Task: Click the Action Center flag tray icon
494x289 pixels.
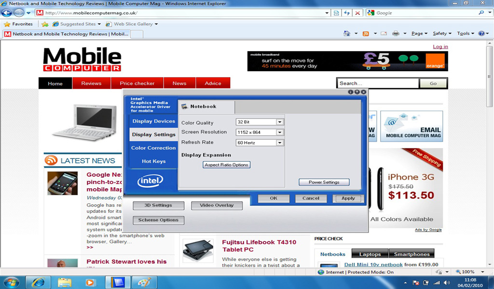Action: (x=415, y=282)
